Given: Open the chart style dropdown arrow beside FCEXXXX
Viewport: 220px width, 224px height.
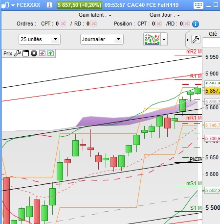Looking at the screenshot, I should coord(13,5).
